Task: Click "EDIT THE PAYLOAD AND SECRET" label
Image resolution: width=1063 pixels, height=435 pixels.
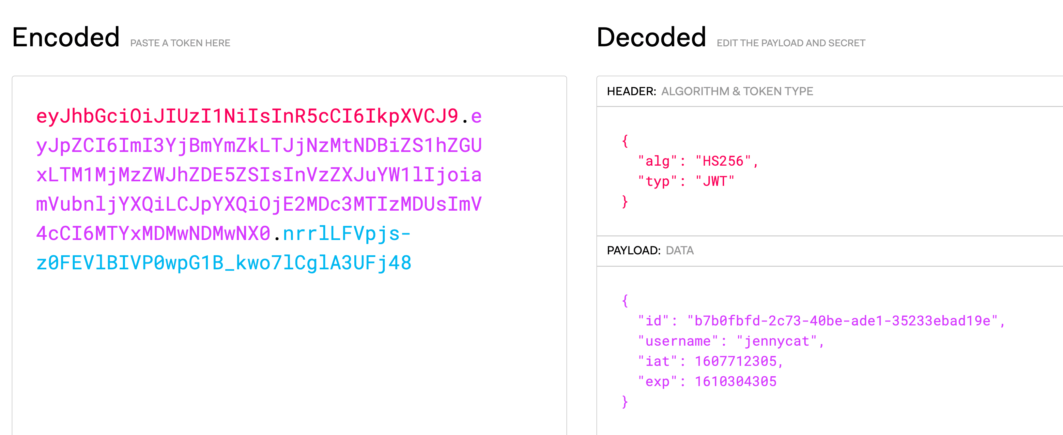Action: click(791, 43)
